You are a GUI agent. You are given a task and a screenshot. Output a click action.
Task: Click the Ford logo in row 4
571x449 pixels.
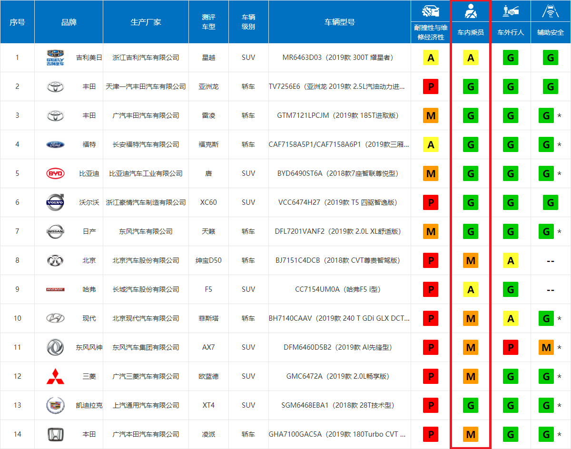(x=55, y=144)
